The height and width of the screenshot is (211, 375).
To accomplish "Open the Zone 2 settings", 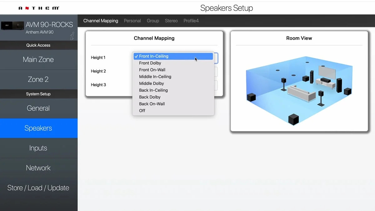I will (x=38, y=79).
